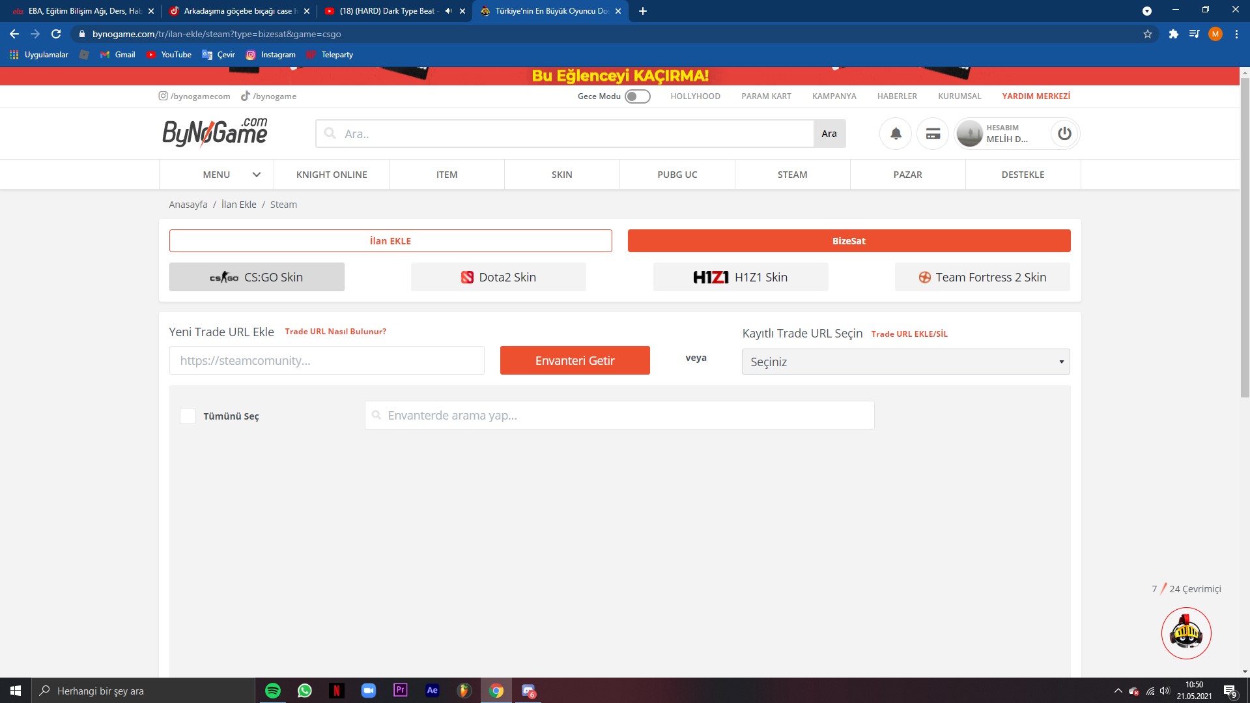The width and height of the screenshot is (1250, 703).
Task: Click the Ara search button
Action: tap(829, 134)
